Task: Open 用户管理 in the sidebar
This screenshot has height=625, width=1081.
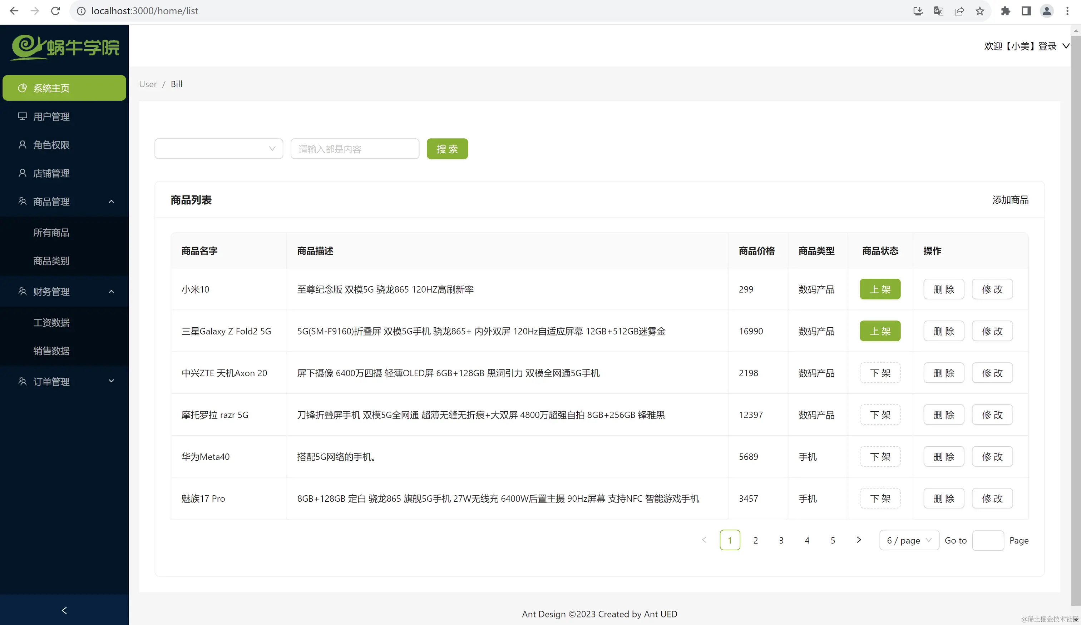Action: pyautogui.click(x=51, y=116)
